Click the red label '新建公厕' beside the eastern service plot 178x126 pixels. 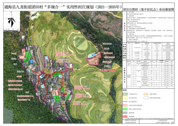pyautogui.click(x=108, y=53)
